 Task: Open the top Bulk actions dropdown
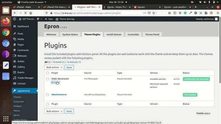pyautogui.click(x=54, y=68)
